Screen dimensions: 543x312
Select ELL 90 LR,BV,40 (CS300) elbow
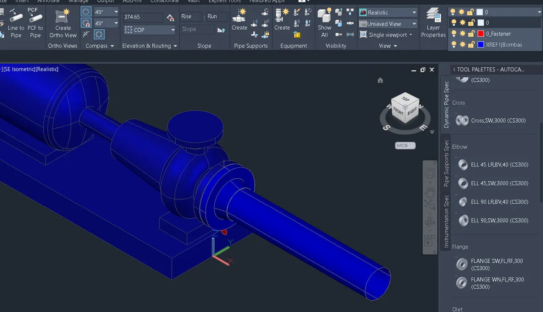point(493,202)
